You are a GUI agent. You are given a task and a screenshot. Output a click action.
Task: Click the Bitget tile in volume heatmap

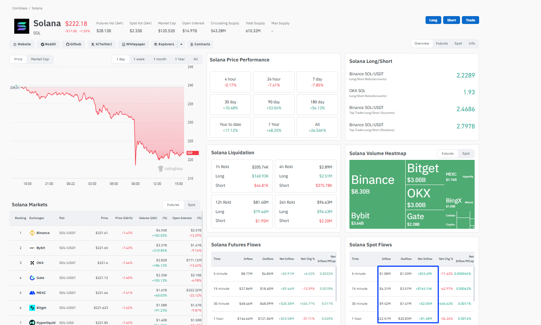pyautogui.click(x=425, y=173)
